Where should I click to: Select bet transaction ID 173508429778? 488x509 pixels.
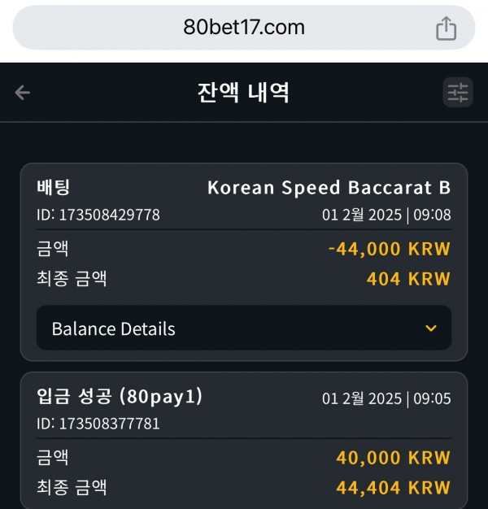click(x=98, y=215)
